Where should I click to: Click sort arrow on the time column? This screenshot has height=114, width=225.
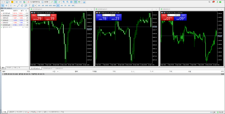(x=58, y=71)
